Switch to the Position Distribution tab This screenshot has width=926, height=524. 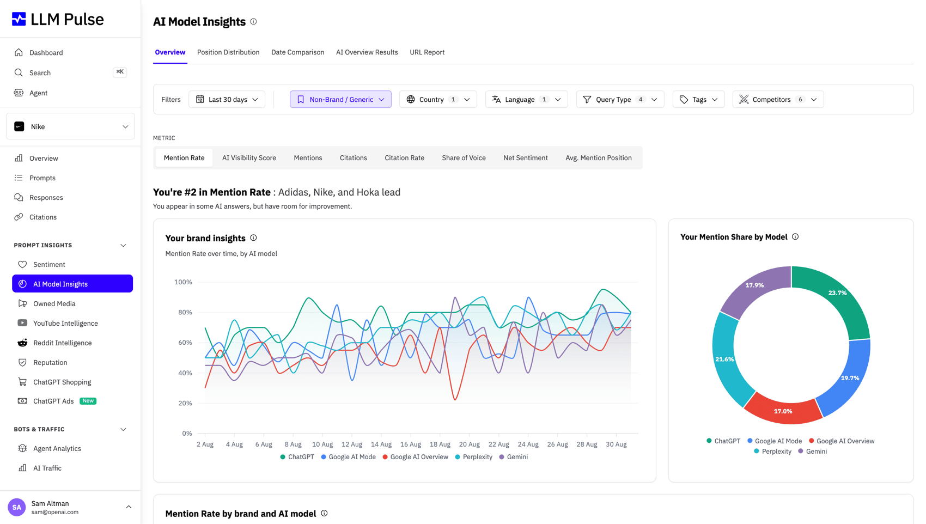228,52
